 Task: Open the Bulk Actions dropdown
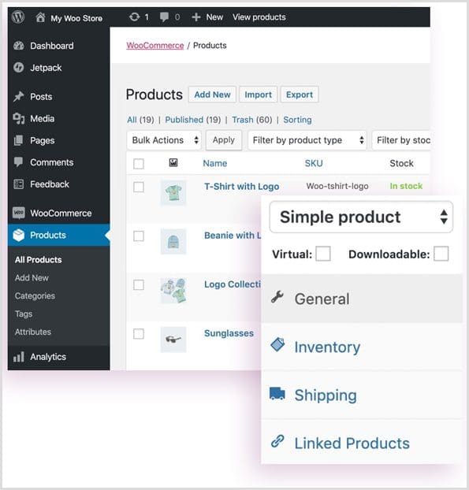coord(164,140)
